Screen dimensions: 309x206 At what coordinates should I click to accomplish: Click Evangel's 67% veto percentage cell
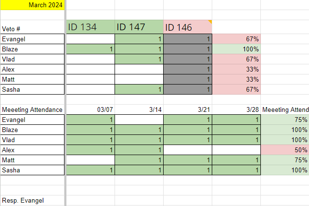tap(236, 39)
